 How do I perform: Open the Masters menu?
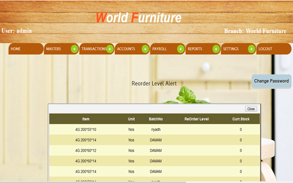(x=57, y=49)
